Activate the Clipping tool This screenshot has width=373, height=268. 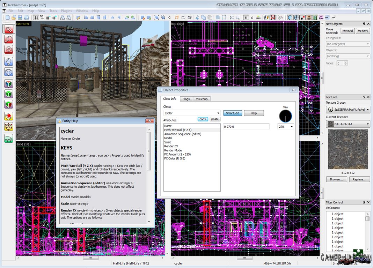(x=9, y=116)
